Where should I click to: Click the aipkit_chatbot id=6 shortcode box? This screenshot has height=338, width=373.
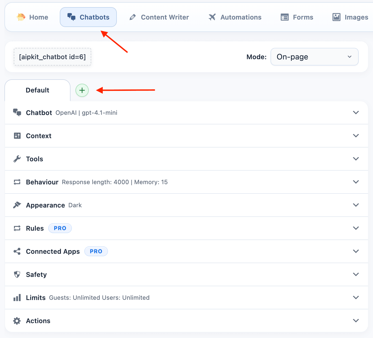pos(52,57)
